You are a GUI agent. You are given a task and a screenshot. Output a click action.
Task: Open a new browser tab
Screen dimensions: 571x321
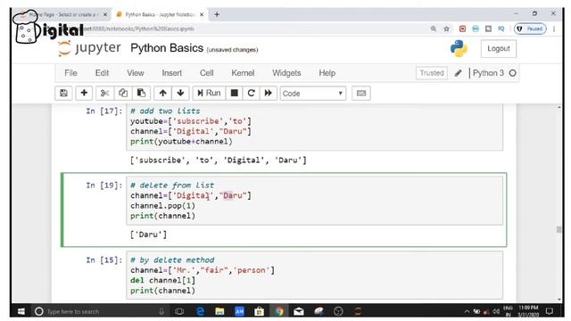coord(217,14)
